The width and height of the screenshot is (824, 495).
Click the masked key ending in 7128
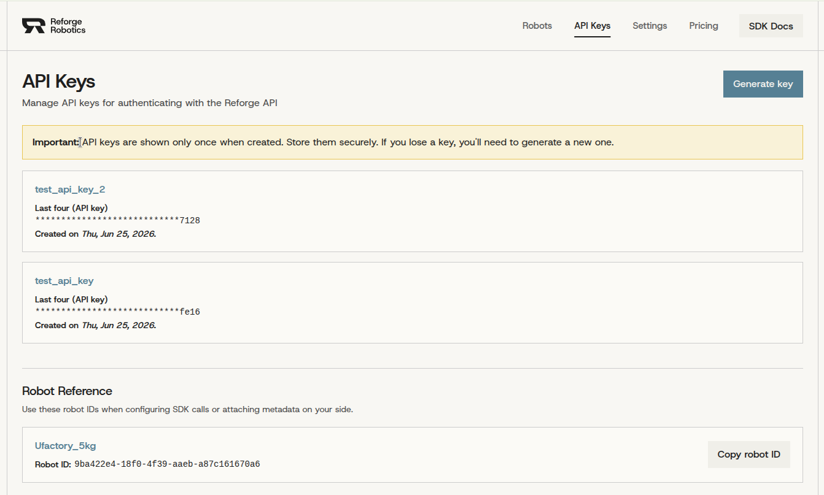click(117, 221)
